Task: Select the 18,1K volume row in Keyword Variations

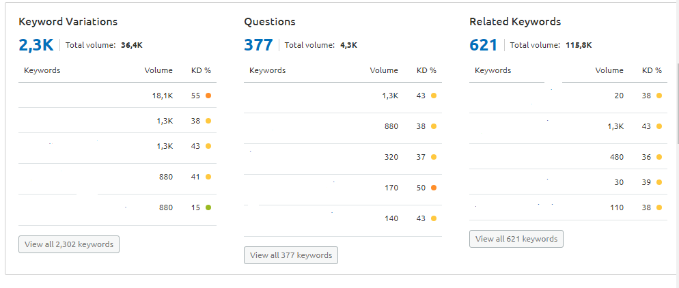Action: click(117, 95)
